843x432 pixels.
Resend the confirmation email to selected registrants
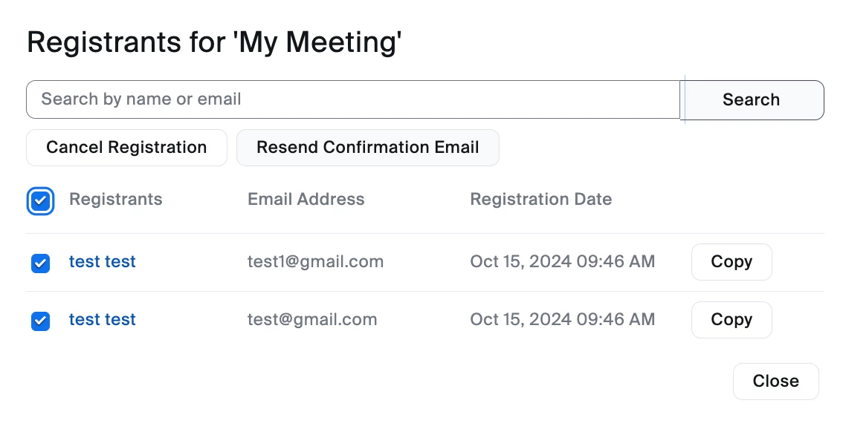coord(367,148)
